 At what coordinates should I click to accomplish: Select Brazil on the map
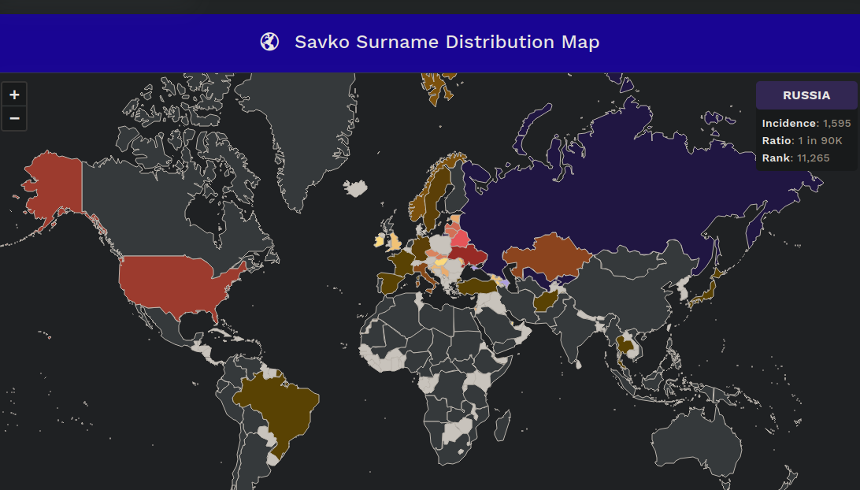[x=280, y=406]
